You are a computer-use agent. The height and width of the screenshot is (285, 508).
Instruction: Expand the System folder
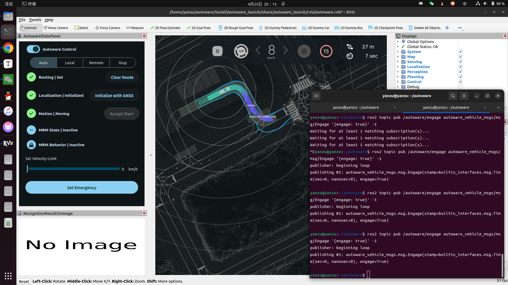coord(398,52)
